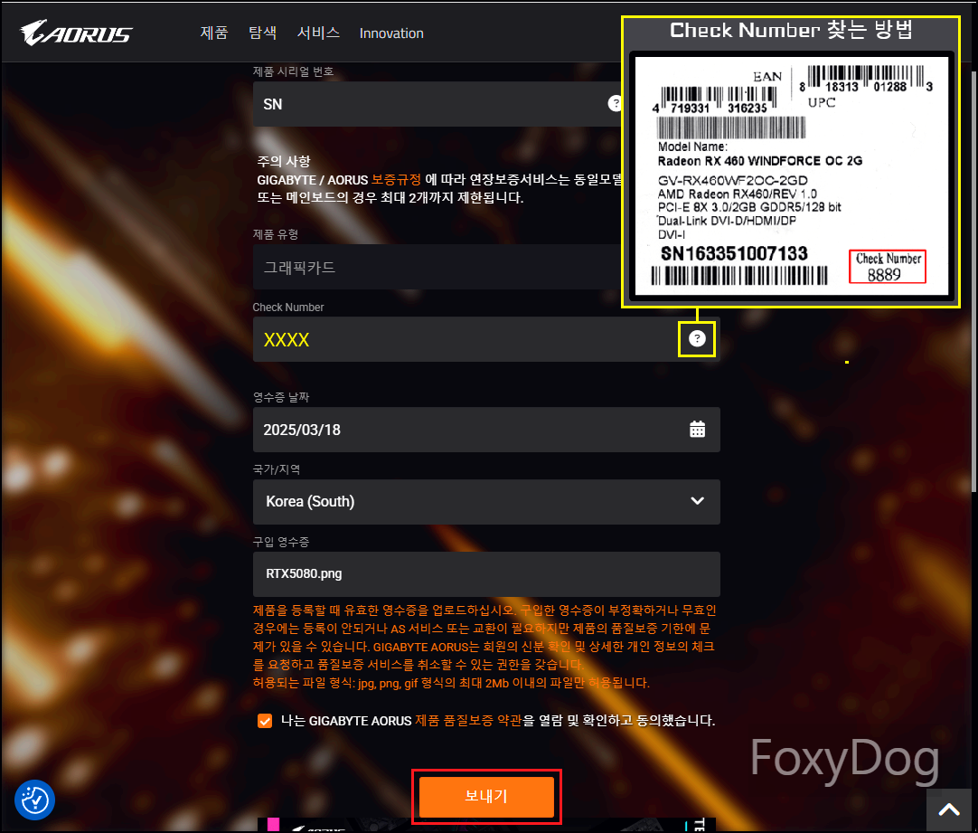
Task: Open the round accessibility widget icon
Action: [x=35, y=800]
